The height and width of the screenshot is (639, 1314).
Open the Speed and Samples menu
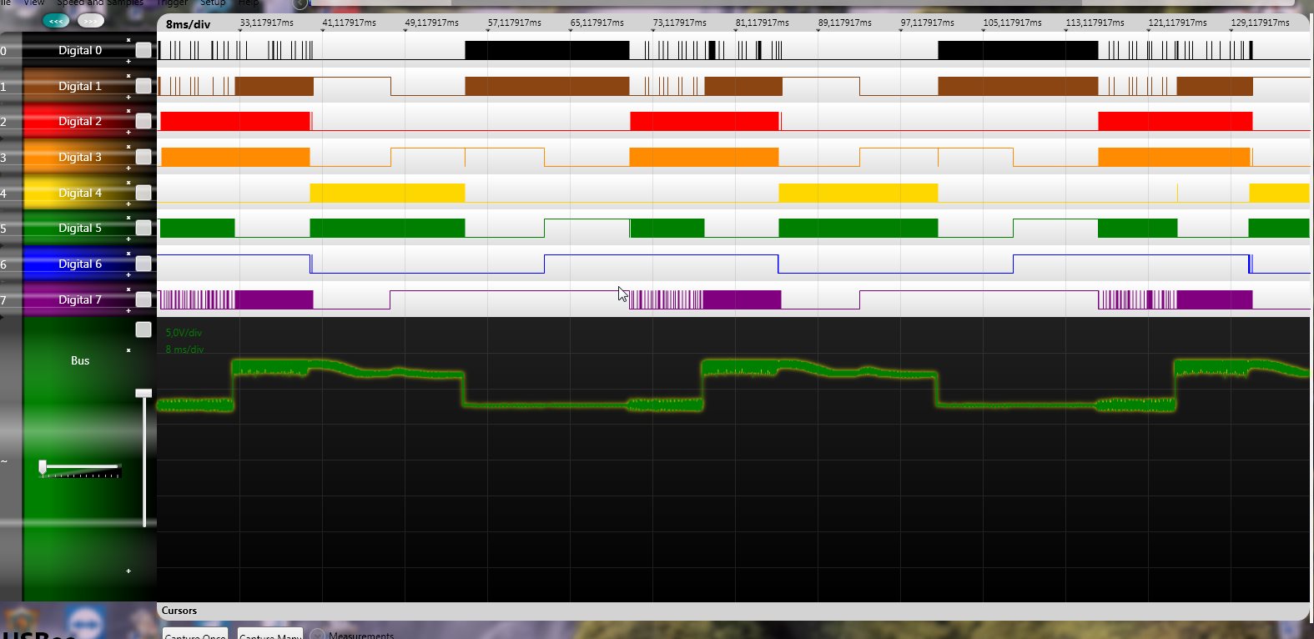pyautogui.click(x=100, y=3)
